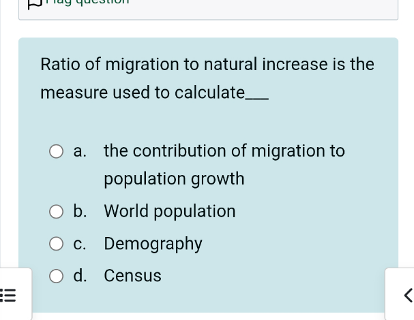414x320 pixels.
Task: Click the flag icon above the question
Action: tap(34, 3)
